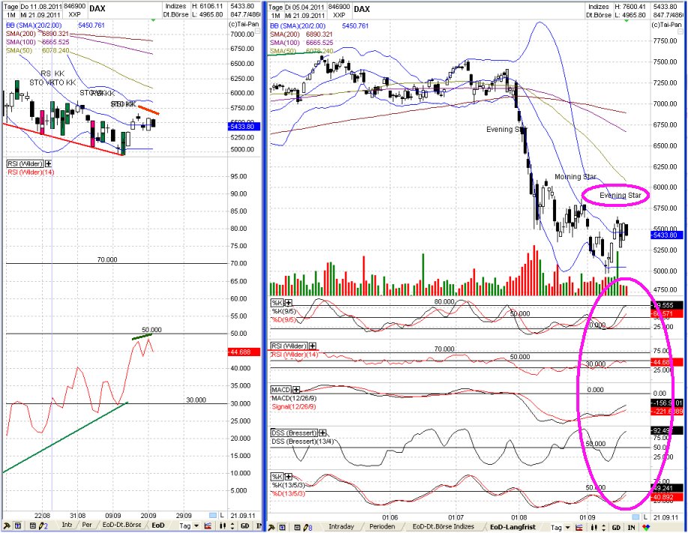Image resolution: width=688 pixels, height=533 pixels.
Task: Select the hammer tool icon in the left toolbar
Action: pyautogui.click(x=7, y=525)
